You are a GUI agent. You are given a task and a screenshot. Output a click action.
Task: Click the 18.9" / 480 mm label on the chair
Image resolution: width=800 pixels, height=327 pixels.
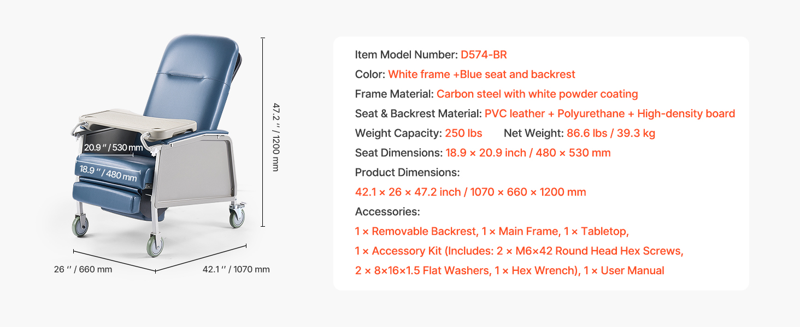108,173
